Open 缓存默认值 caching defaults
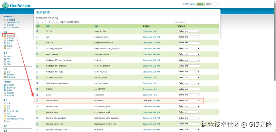The width and height of the screenshot is (276, 132). coord(11,88)
